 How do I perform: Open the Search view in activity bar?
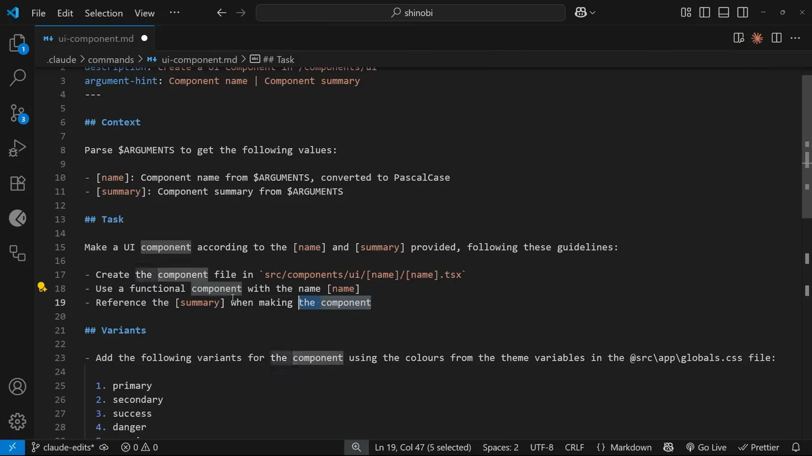coord(18,78)
